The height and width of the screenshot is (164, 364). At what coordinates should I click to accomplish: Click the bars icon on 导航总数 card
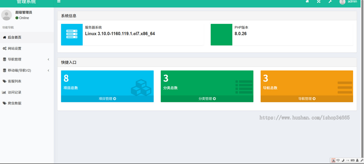coord(345,87)
